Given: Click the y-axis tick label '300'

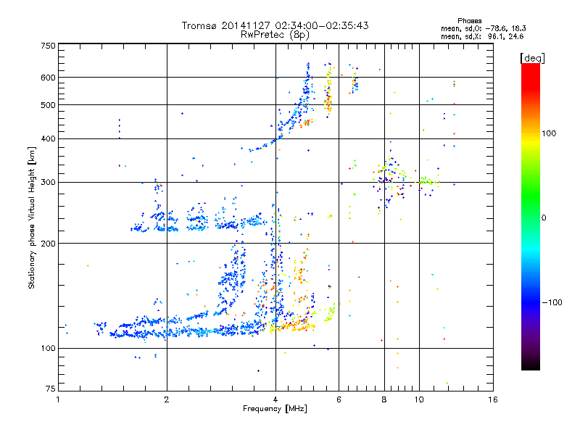Looking at the screenshot, I should pyautogui.click(x=49, y=183).
